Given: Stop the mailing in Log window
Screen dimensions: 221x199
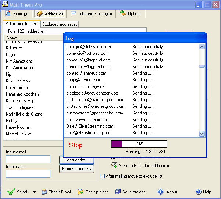Looking at the screenshot, I should click(76, 145).
